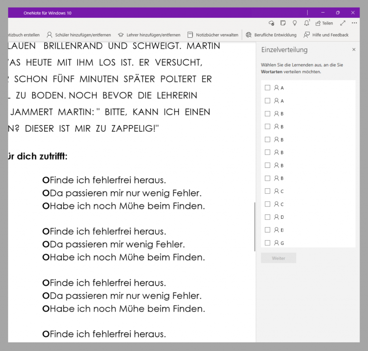The width and height of the screenshot is (368, 351).
Task: Open the ellipsis See More menu
Action: [354, 23]
